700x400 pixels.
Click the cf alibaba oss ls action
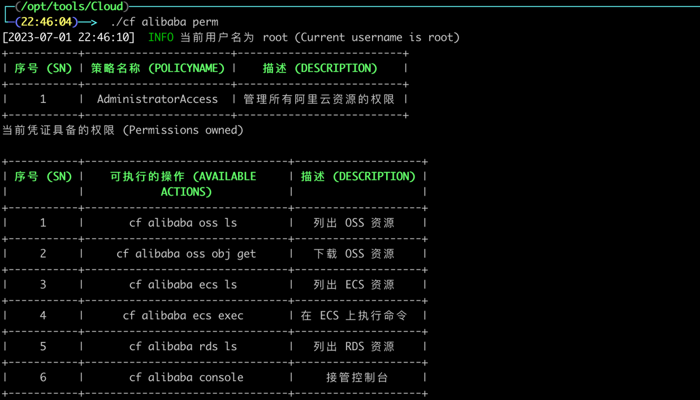[183, 223]
